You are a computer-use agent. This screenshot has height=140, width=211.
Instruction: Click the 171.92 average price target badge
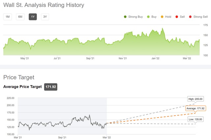coord(51,87)
